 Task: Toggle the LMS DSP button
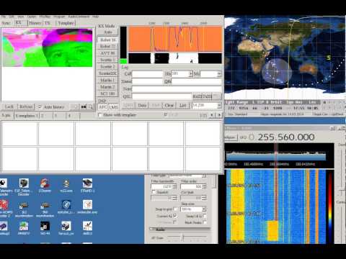click(113, 107)
